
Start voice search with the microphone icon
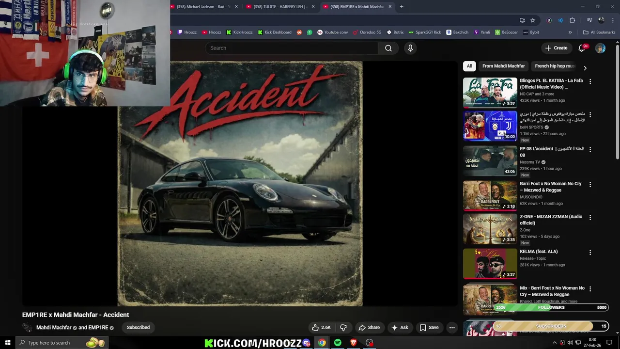pyautogui.click(x=410, y=48)
